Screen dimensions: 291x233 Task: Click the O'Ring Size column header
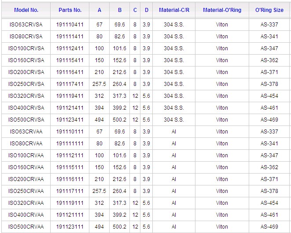[269, 10]
